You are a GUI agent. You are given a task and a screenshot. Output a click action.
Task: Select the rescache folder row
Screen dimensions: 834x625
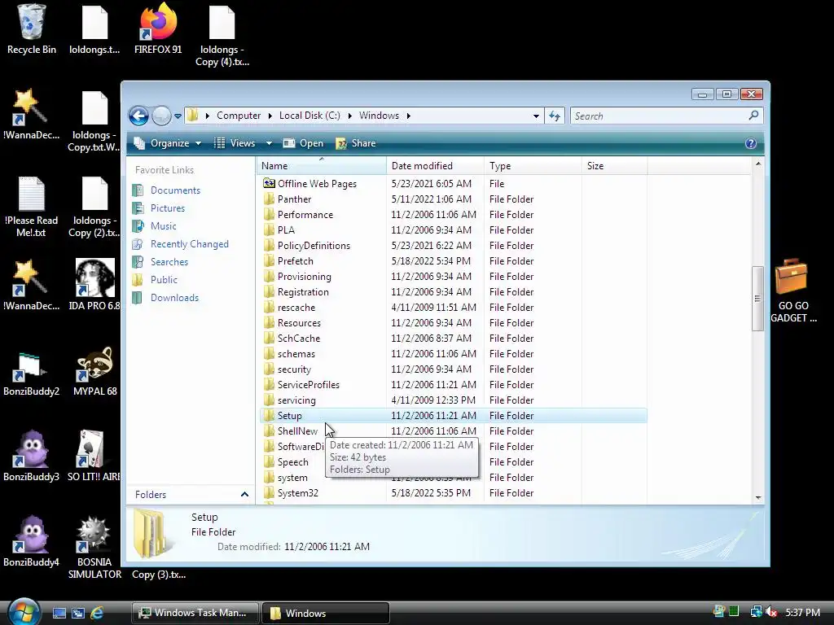454,307
